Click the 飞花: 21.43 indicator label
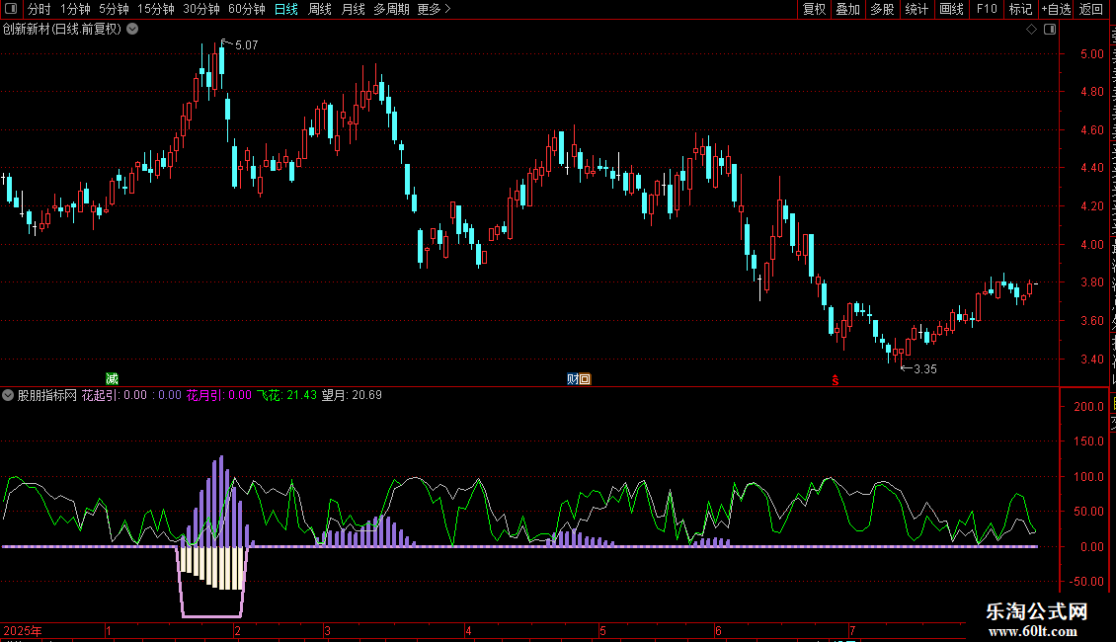The height and width of the screenshot is (642, 1116). pyautogui.click(x=286, y=395)
